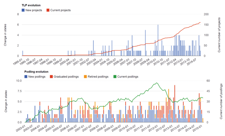Select the Current podlings legend label
The width and height of the screenshot is (225, 136).
(x=128, y=77)
